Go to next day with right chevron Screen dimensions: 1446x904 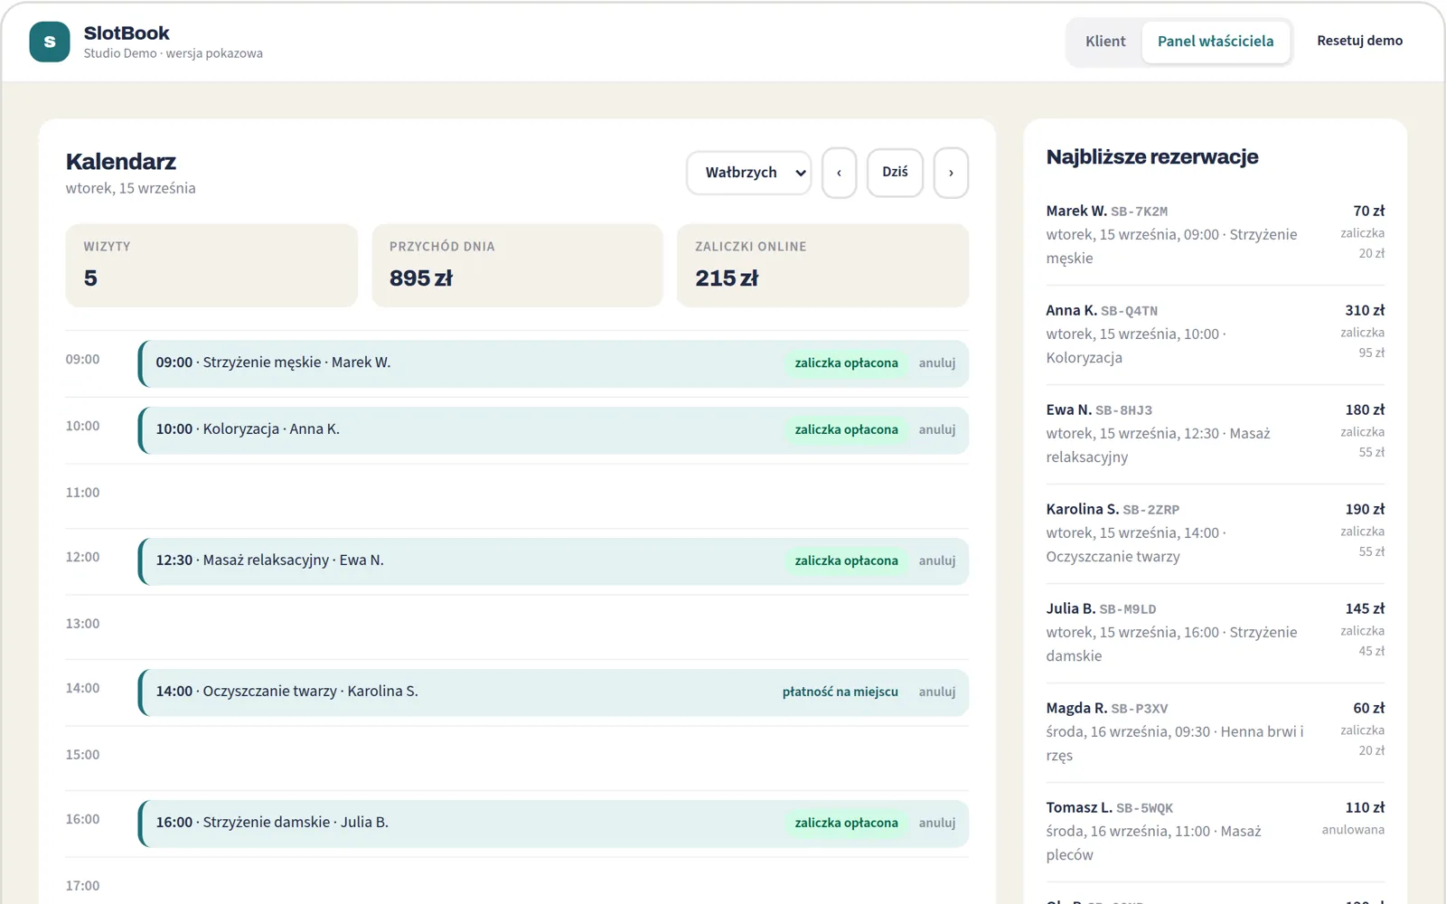tap(951, 173)
